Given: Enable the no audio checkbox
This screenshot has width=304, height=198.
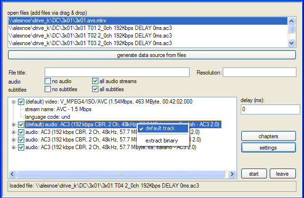Looking at the screenshot, I should [x=47, y=81].
